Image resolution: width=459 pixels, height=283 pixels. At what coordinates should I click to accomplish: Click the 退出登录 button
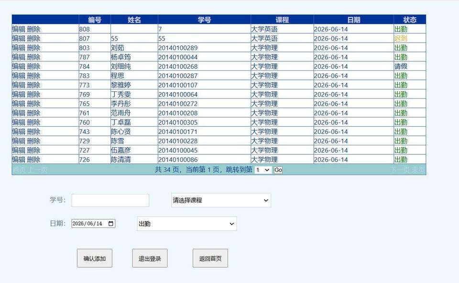tap(150, 258)
